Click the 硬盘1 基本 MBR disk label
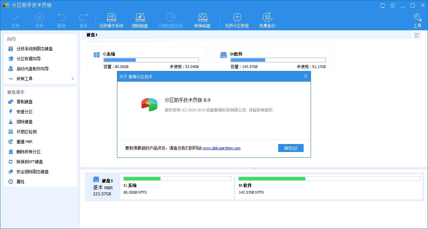Image resolution: width=428 pixels, height=229 pixels. tap(103, 187)
